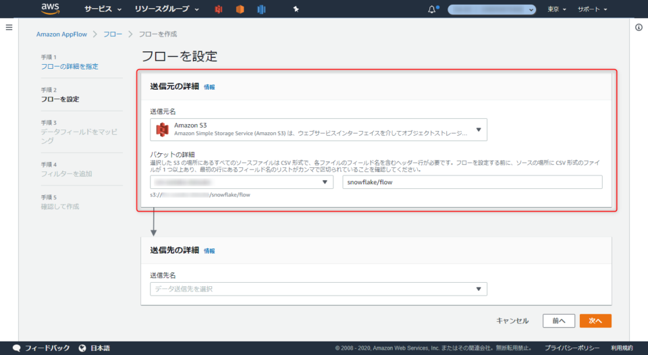The image size is (648, 355).
Task: Expand the S3 bucket selection dropdown
Action: (242, 182)
